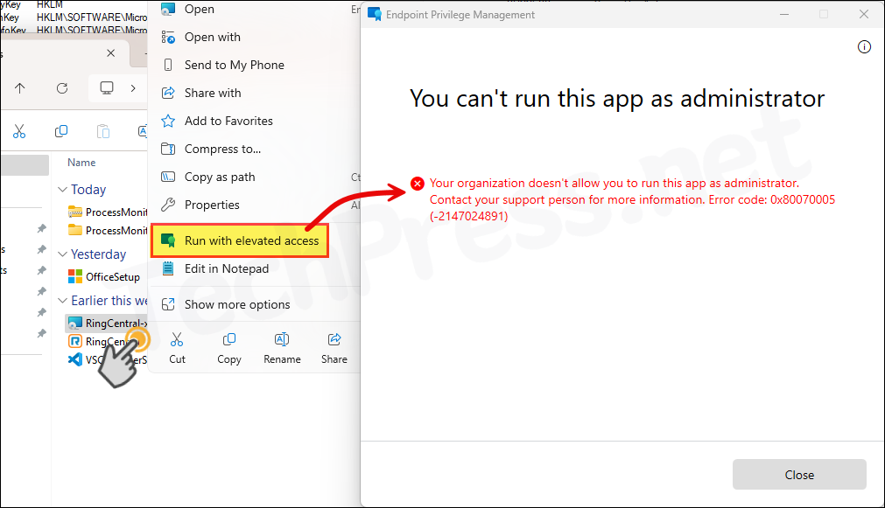Select the highlighted RingCentral-x file

(107, 323)
